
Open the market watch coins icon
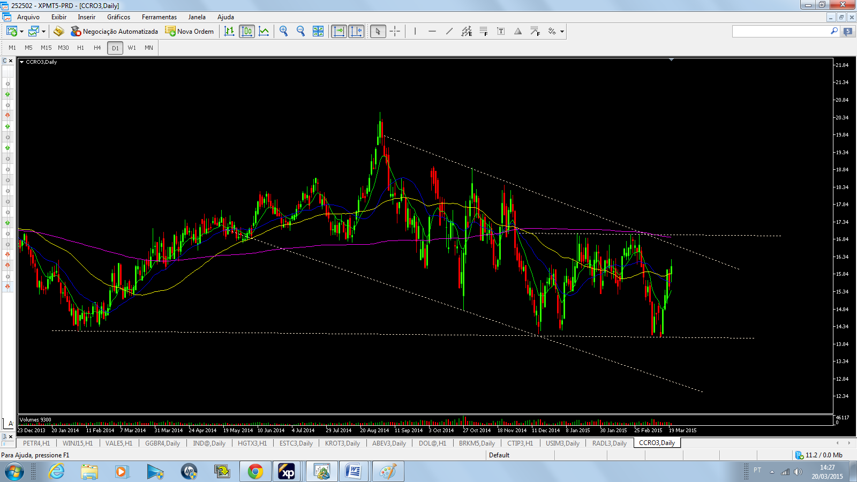[59, 32]
